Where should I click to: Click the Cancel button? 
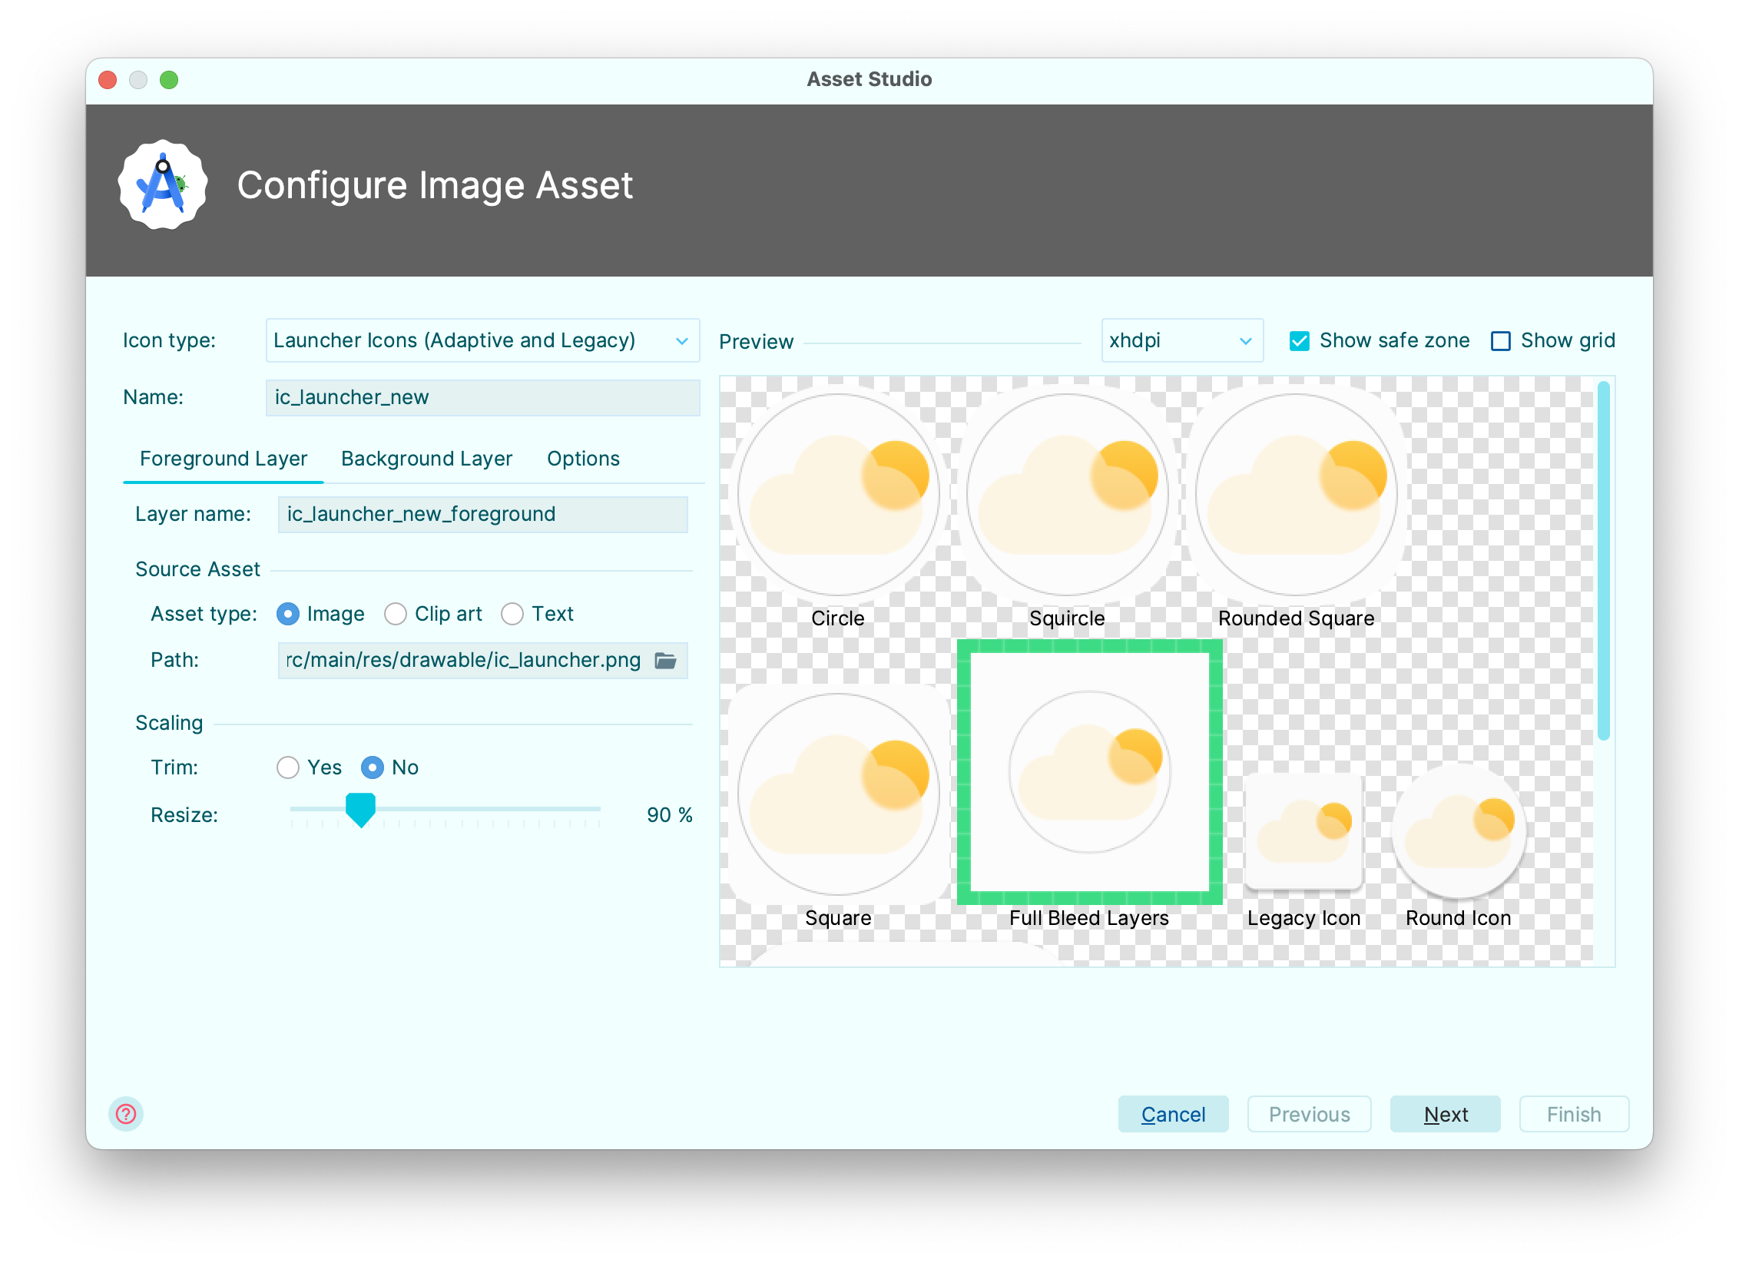pyautogui.click(x=1173, y=1114)
